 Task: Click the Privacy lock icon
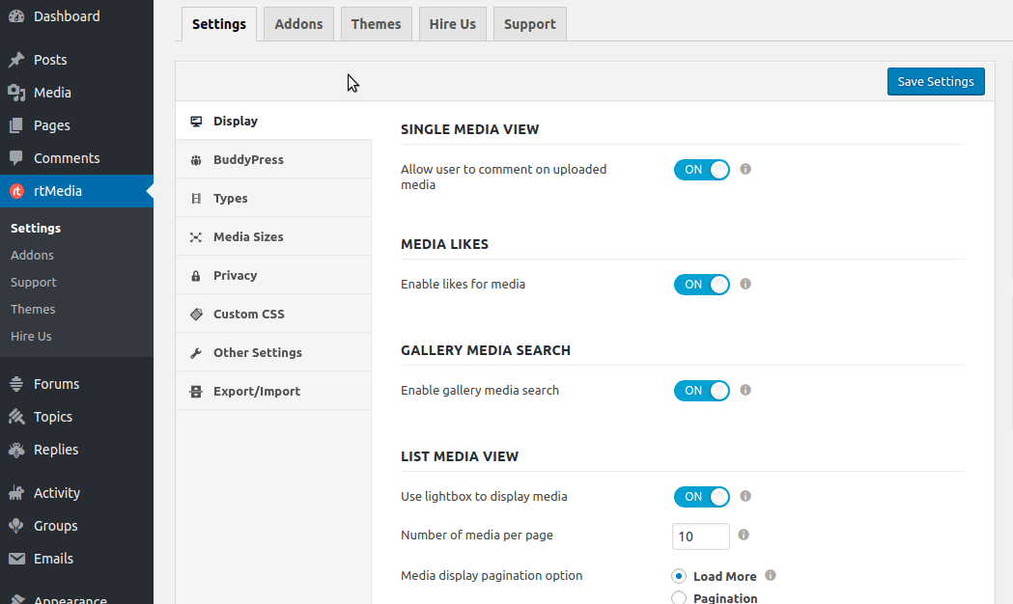pyautogui.click(x=196, y=276)
